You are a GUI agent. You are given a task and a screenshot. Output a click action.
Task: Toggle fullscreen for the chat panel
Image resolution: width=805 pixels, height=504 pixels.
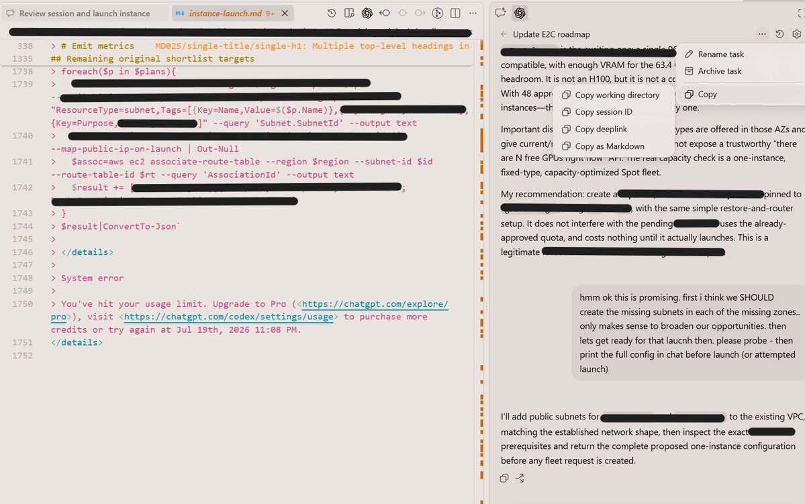[801, 13]
